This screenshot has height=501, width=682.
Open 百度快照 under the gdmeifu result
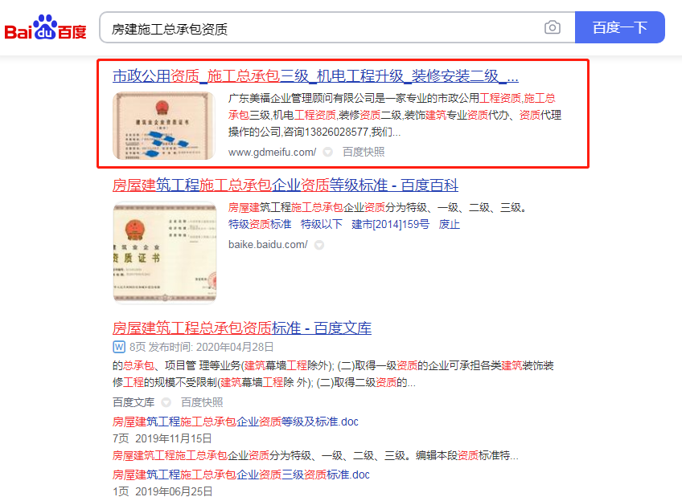(364, 152)
